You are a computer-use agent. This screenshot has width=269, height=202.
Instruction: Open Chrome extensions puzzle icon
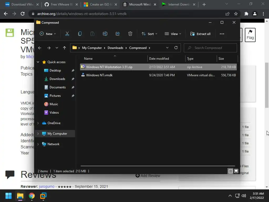coord(246,14)
